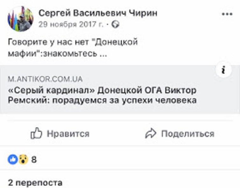Click the thumbs-up Like icon
Viewport: 240px width, 188px height.
coord(36,134)
